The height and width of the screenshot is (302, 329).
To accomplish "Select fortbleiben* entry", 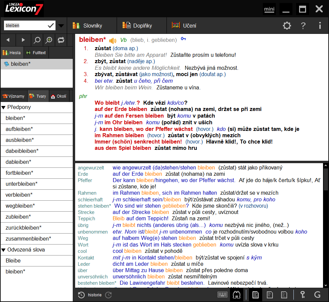I will point(37,173).
